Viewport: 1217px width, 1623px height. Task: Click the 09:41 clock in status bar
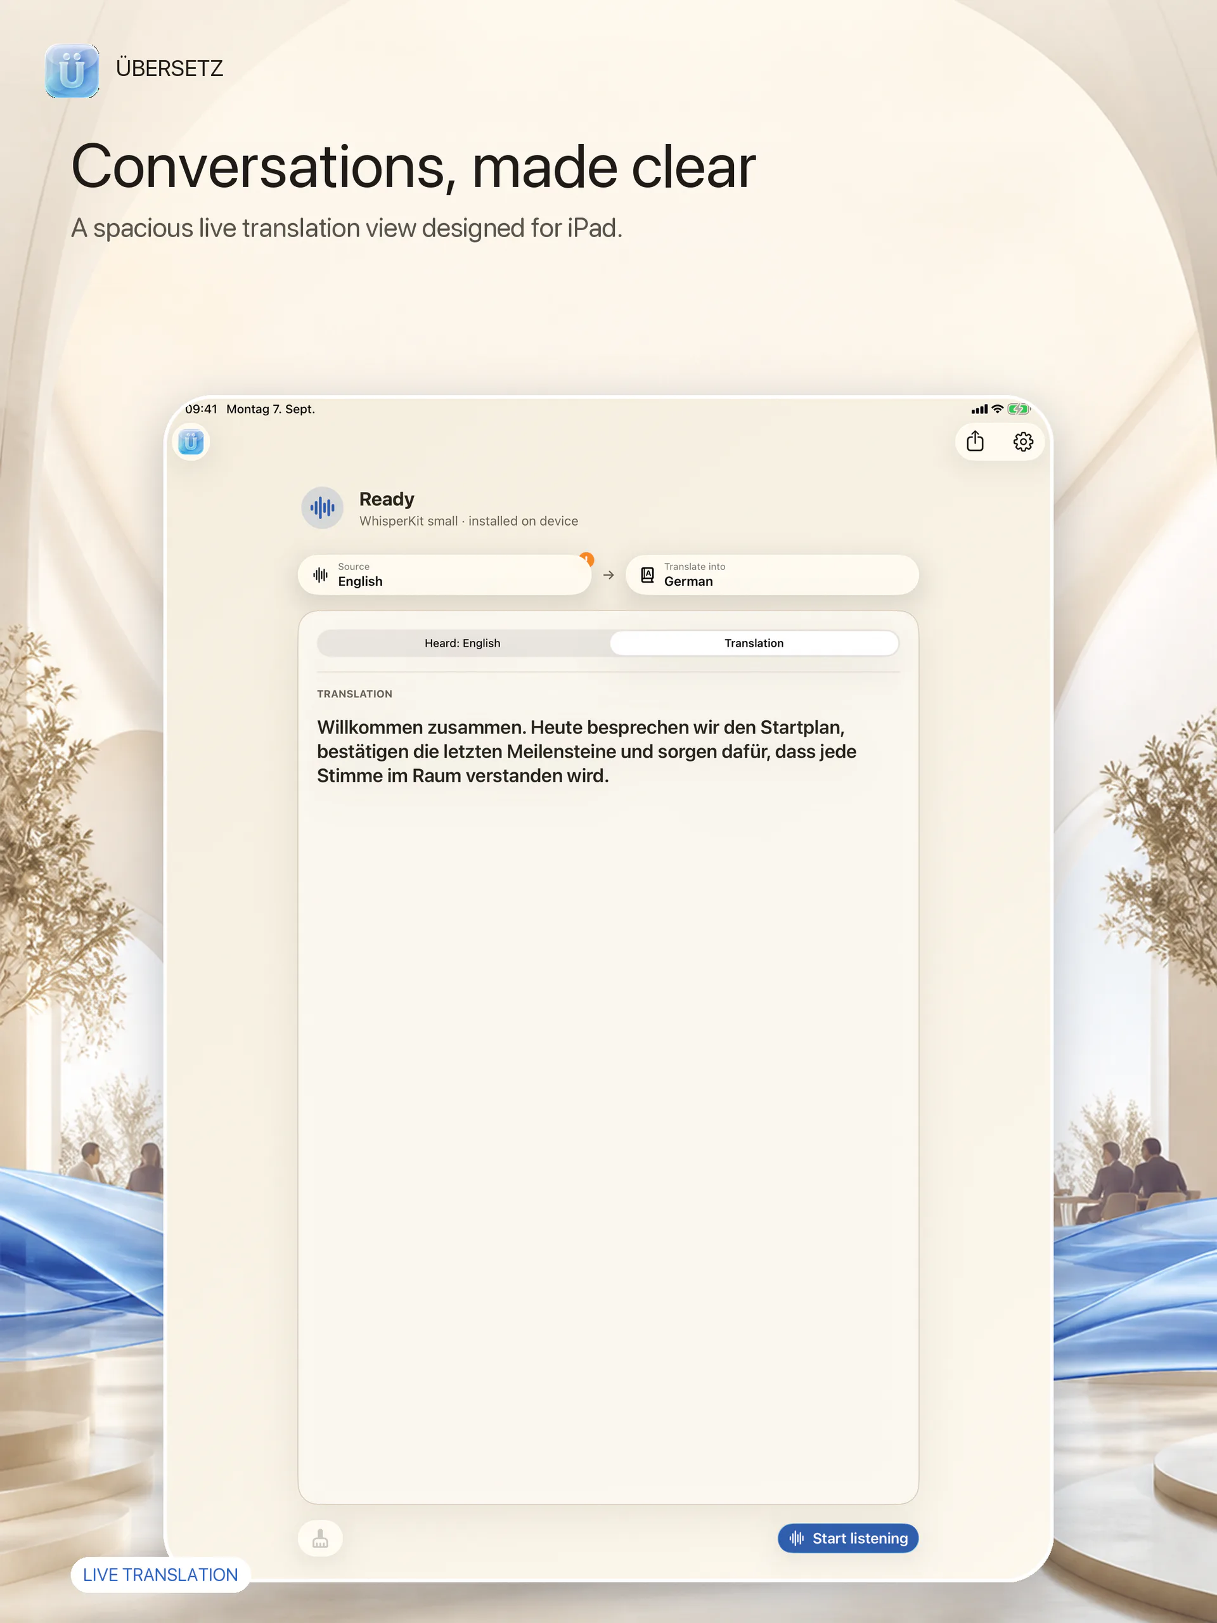click(x=201, y=409)
